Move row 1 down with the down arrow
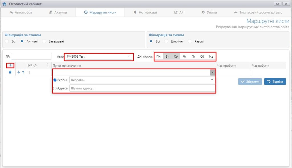This screenshot has width=292, height=168. coord(19,72)
